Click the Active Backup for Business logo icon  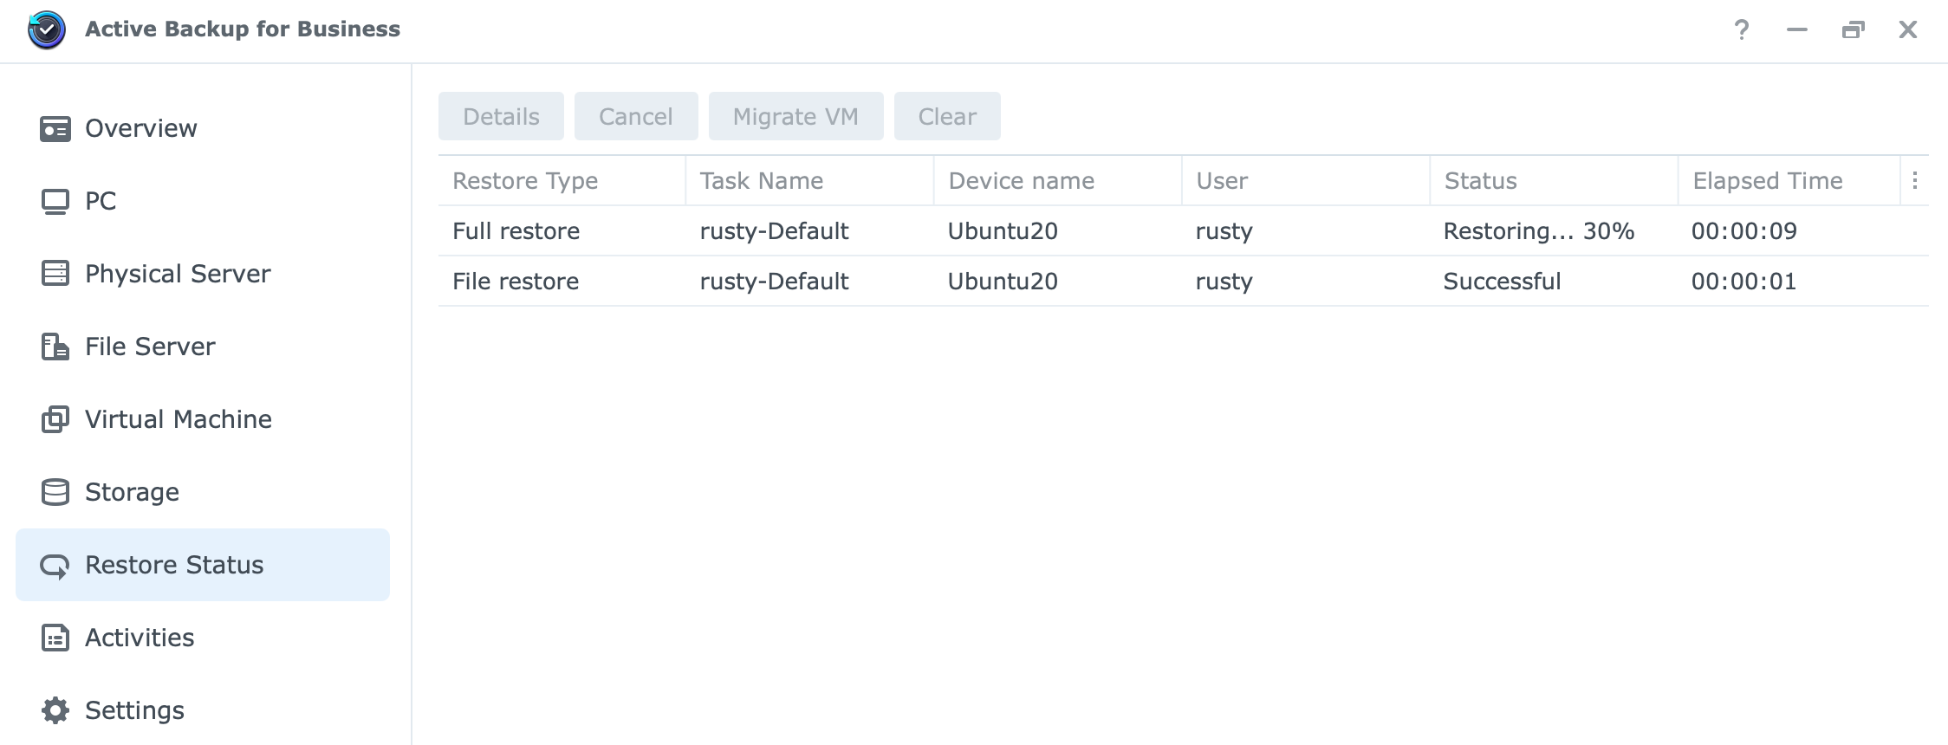[47, 29]
